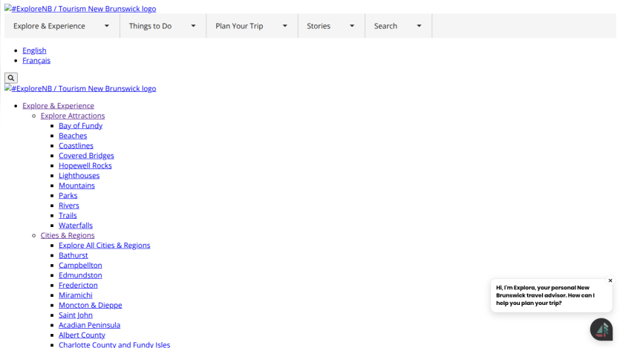This screenshot has height=348, width=620.
Task: Open the Moncton & Dieppe link
Action: [x=91, y=305]
